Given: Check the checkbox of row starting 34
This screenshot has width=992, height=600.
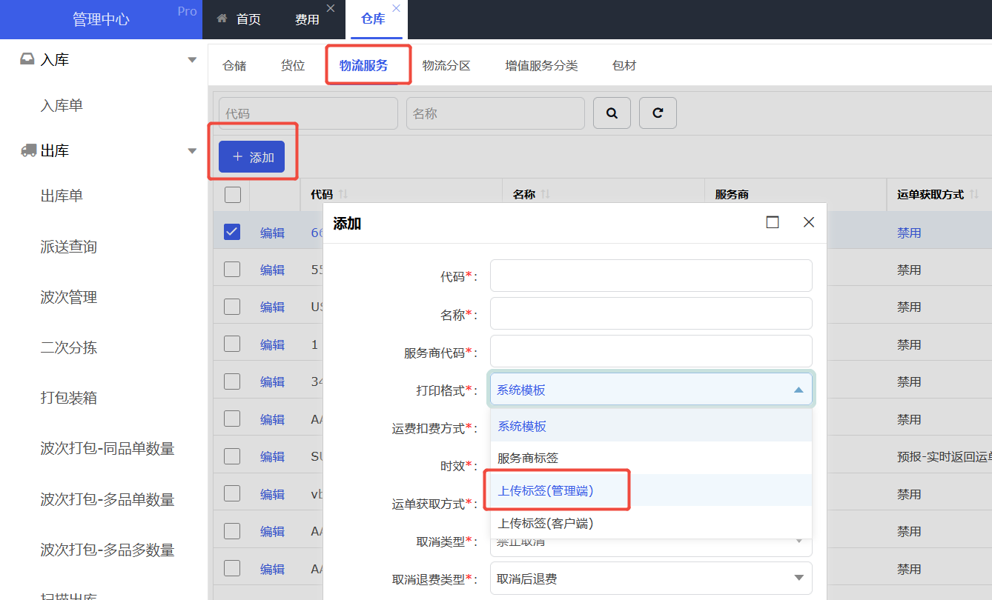Looking at the screenshot, I should [x=232, y=381].
